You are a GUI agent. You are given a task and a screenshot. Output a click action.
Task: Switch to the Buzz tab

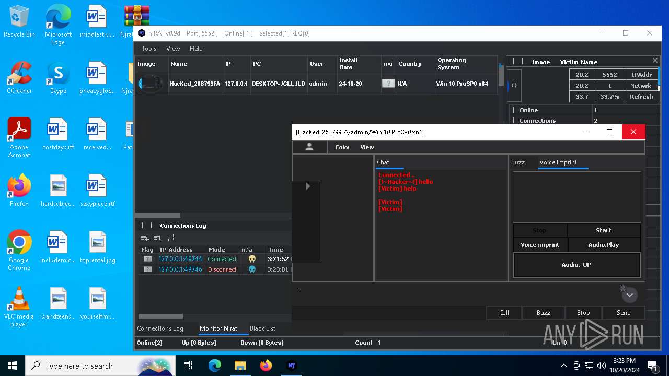click(x=518, y=162)
